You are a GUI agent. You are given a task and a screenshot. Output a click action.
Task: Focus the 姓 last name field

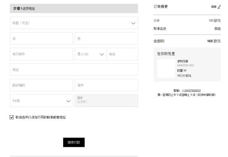(106, 39)
